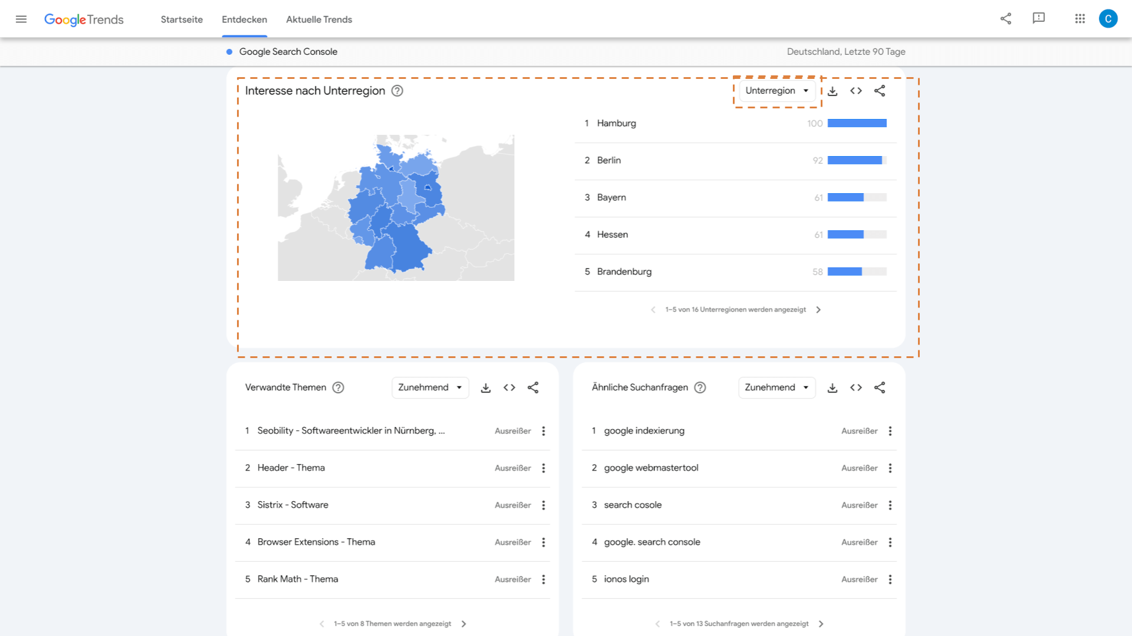Viewport: 1132px width, 636px height.
Task: Open options for search cosole query
Action: click(890, 505)
